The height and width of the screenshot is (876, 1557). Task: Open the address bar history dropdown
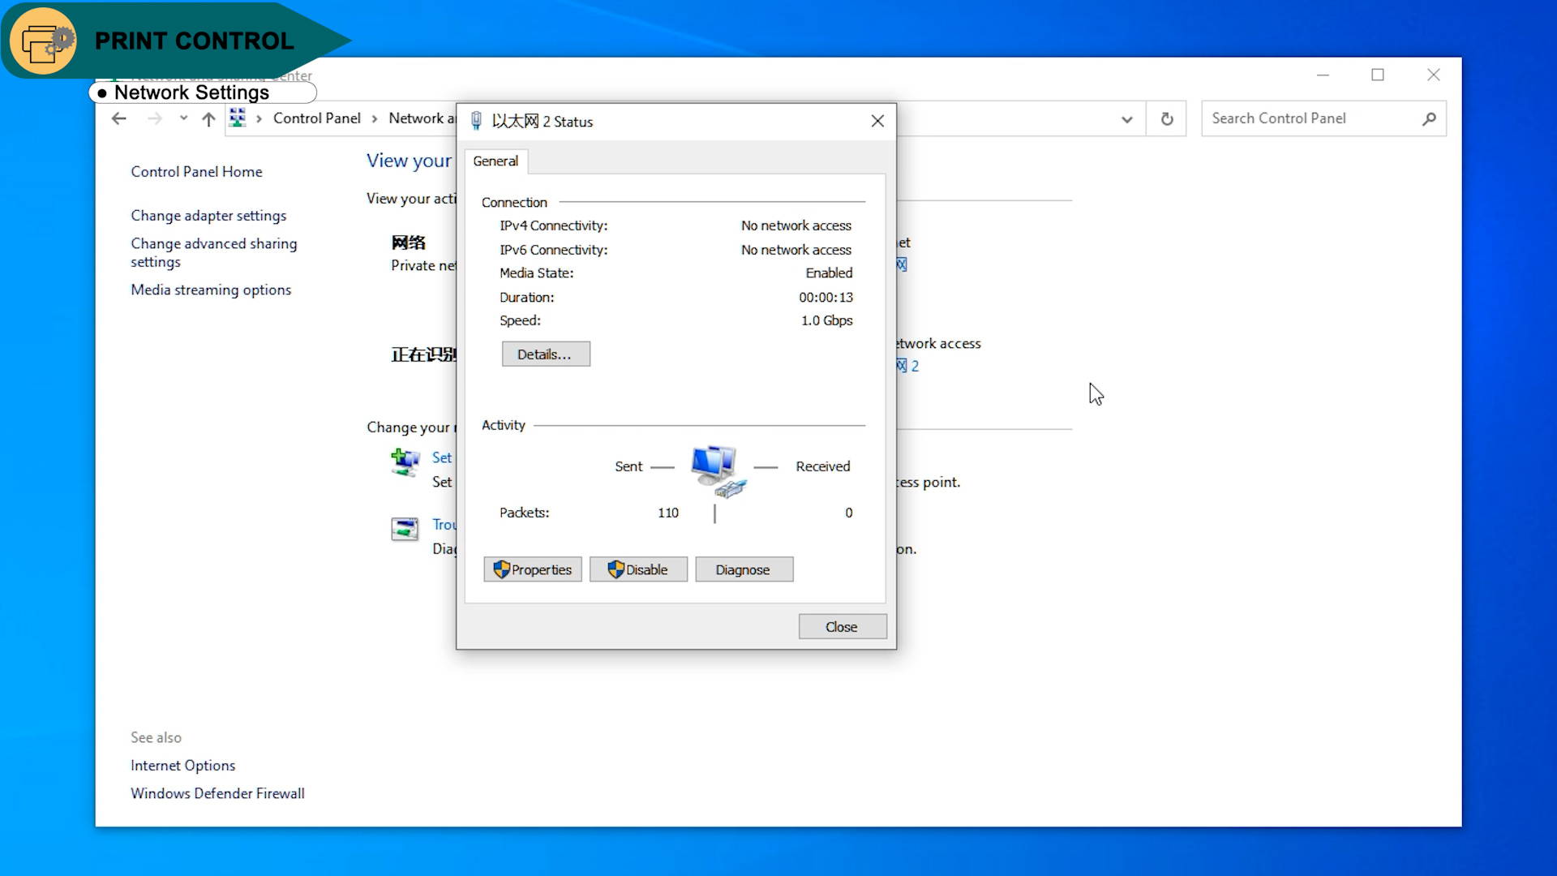(x=1126, y=119)
